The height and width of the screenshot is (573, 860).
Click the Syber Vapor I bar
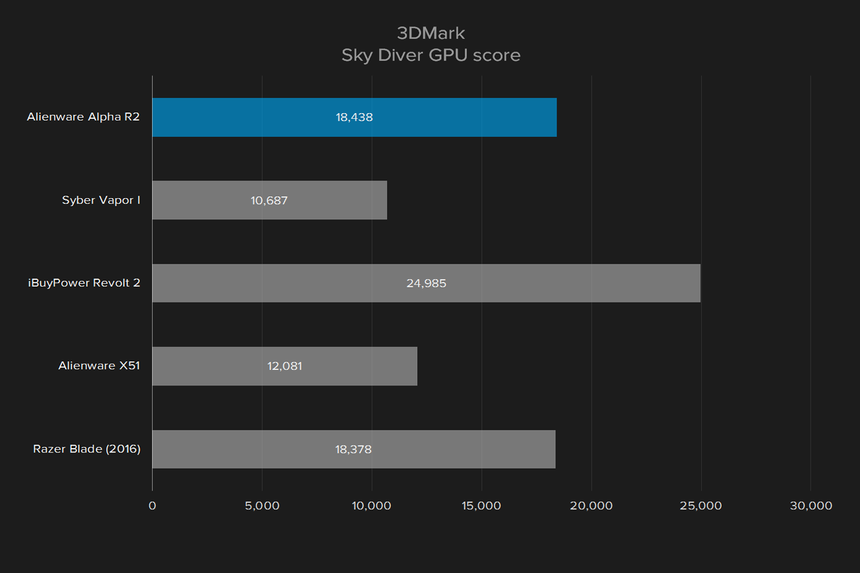(x=270, y=200)
